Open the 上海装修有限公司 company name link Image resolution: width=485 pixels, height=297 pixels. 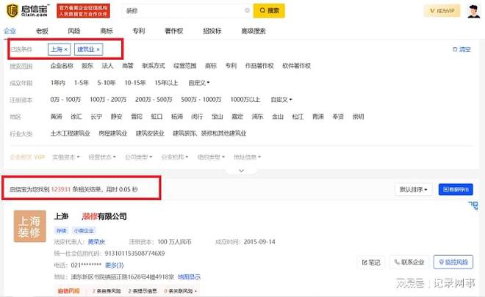pos(90,216)
